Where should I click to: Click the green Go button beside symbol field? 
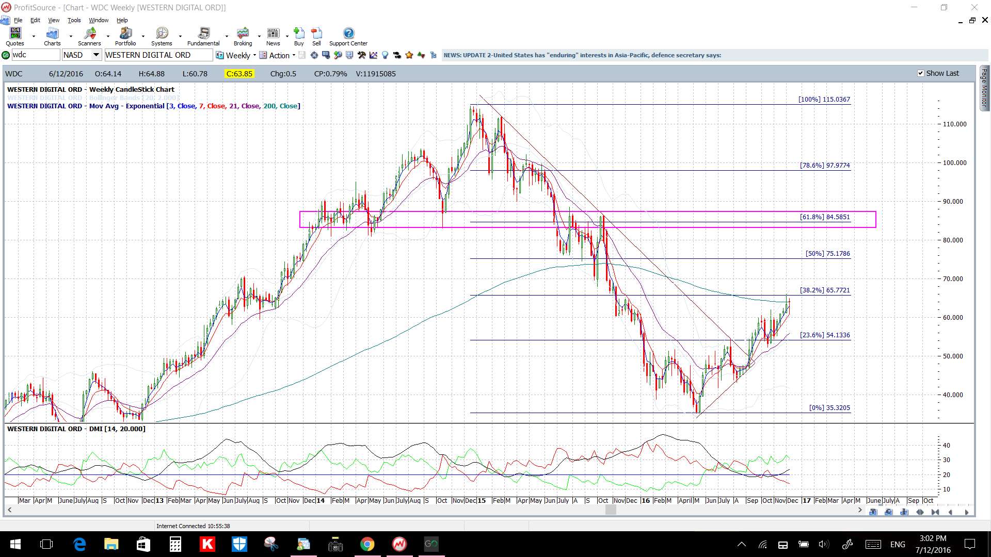pyautogui.click(x=6, y=55)
